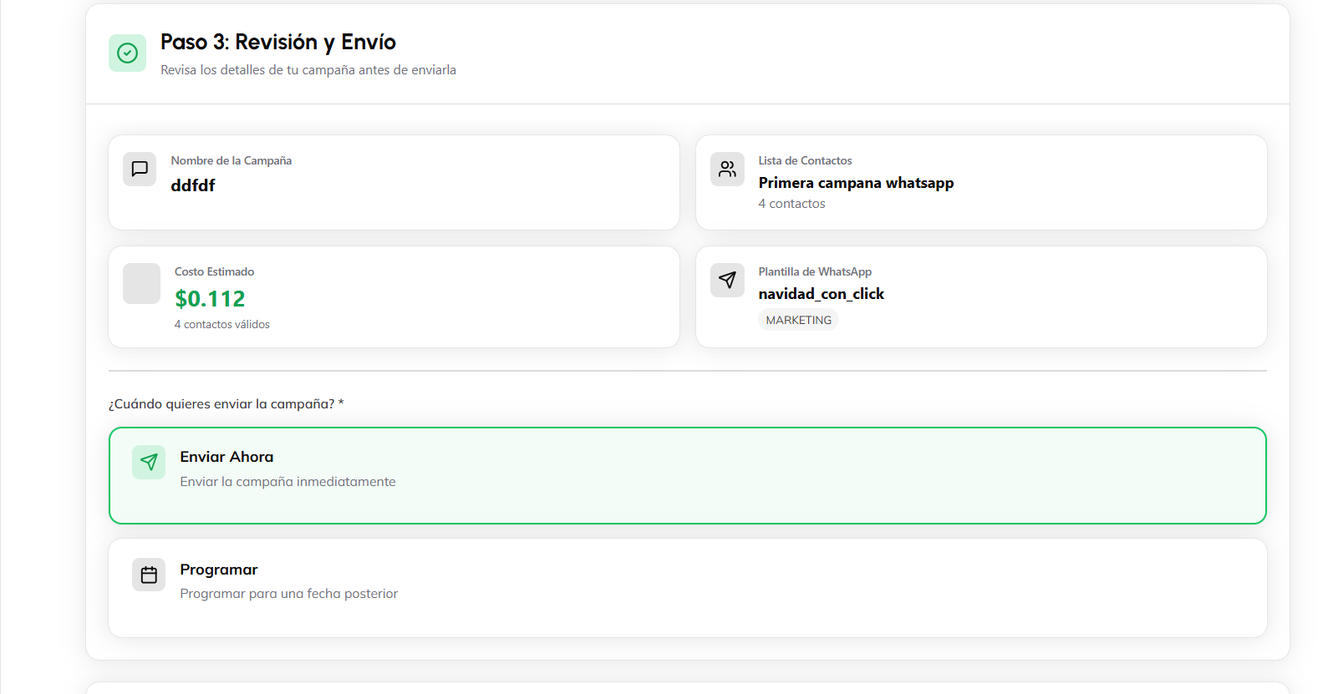This screenshot has height=694, width=1333.
Task: Click the green Enviar Ahora send icon
Action: tap(149, 462)
